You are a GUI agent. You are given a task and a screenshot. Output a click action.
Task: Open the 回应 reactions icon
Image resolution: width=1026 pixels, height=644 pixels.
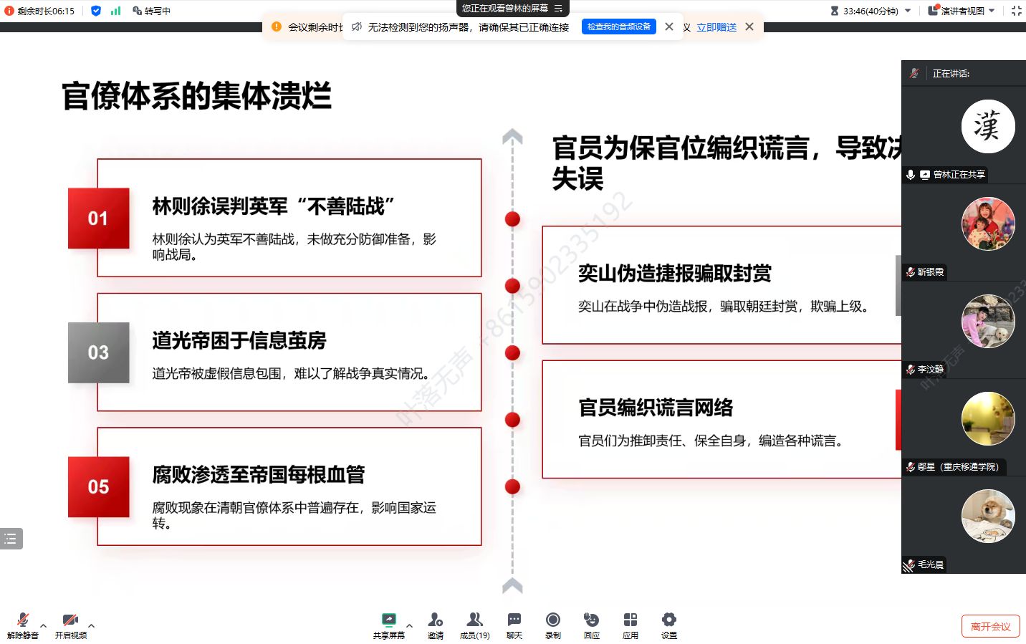[x=591, y=624]
